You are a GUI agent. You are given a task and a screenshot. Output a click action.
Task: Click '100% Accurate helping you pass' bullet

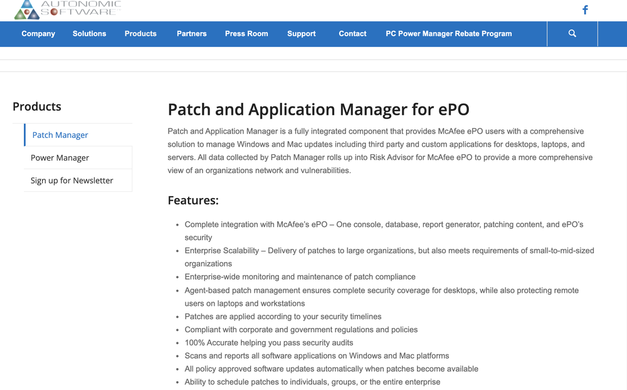point(269,343)
